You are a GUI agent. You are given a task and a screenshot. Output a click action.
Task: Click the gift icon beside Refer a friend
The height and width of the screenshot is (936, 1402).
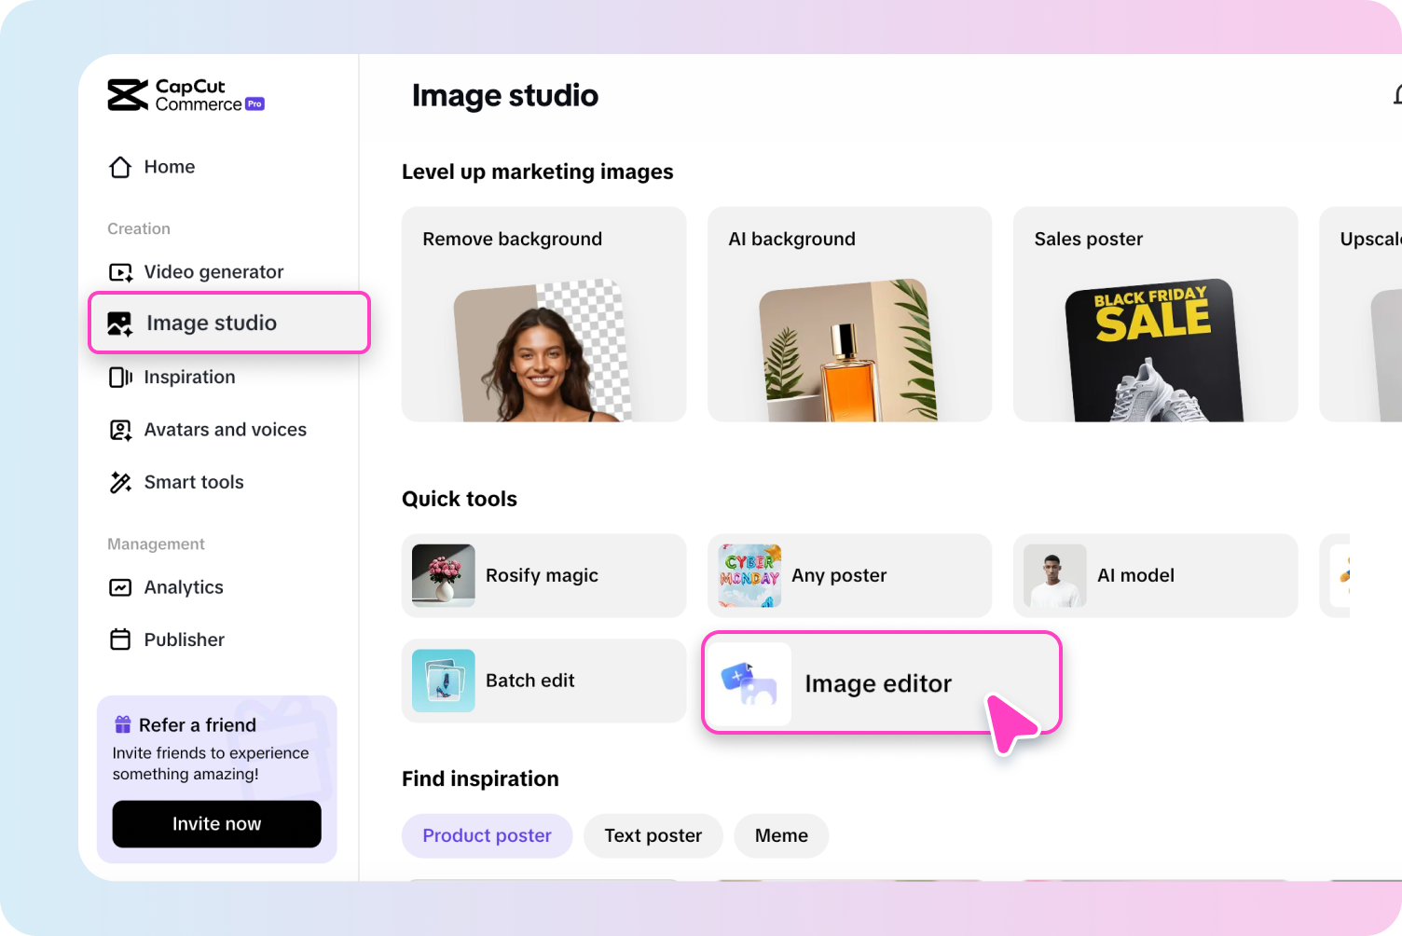pyautogui.click(x=121, y=723)
